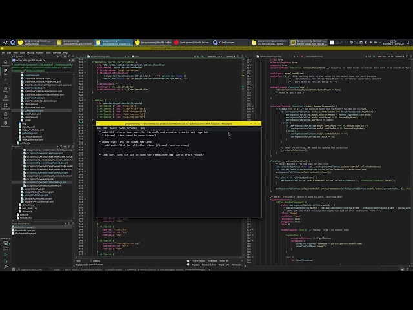Click Replace & Find button

point(209,265)
